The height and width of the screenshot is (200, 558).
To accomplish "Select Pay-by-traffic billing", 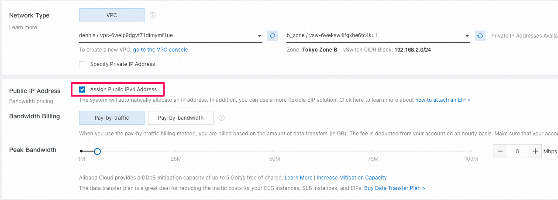I will [x=112, y=118].
